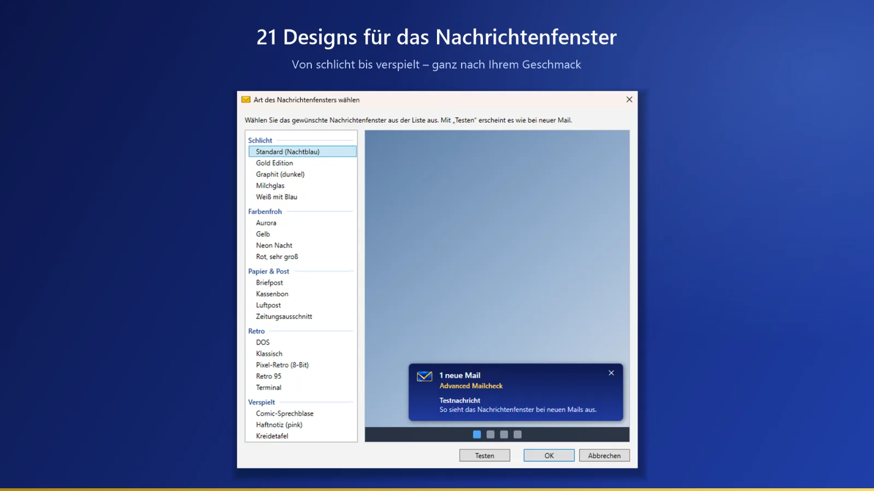Click 'Advanced Mailcheck' text in notification
Viewport: 874px width, 491px height.
coord(471,386)
